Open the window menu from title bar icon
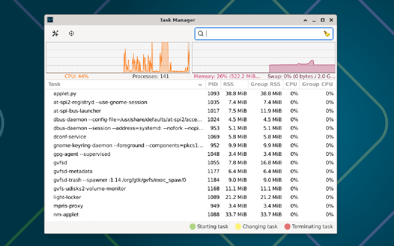394x246 pixels. point(50,20)
